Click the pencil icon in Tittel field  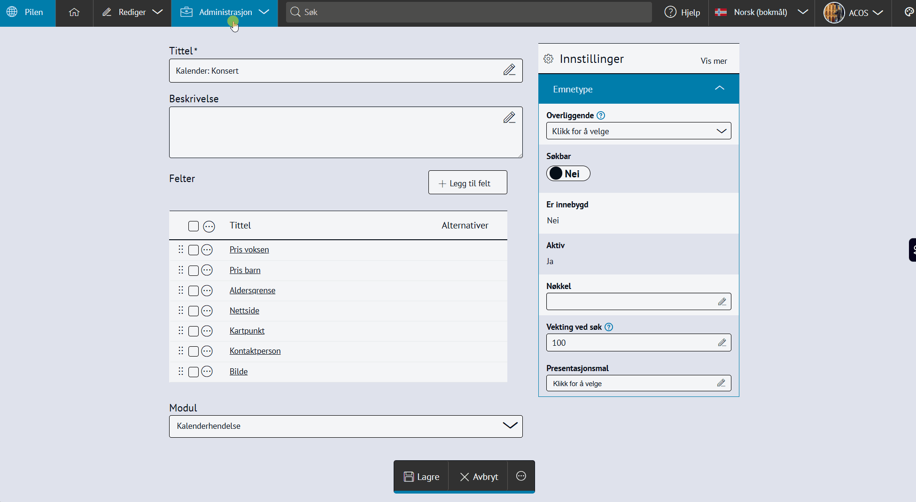[x=509, y=70]
